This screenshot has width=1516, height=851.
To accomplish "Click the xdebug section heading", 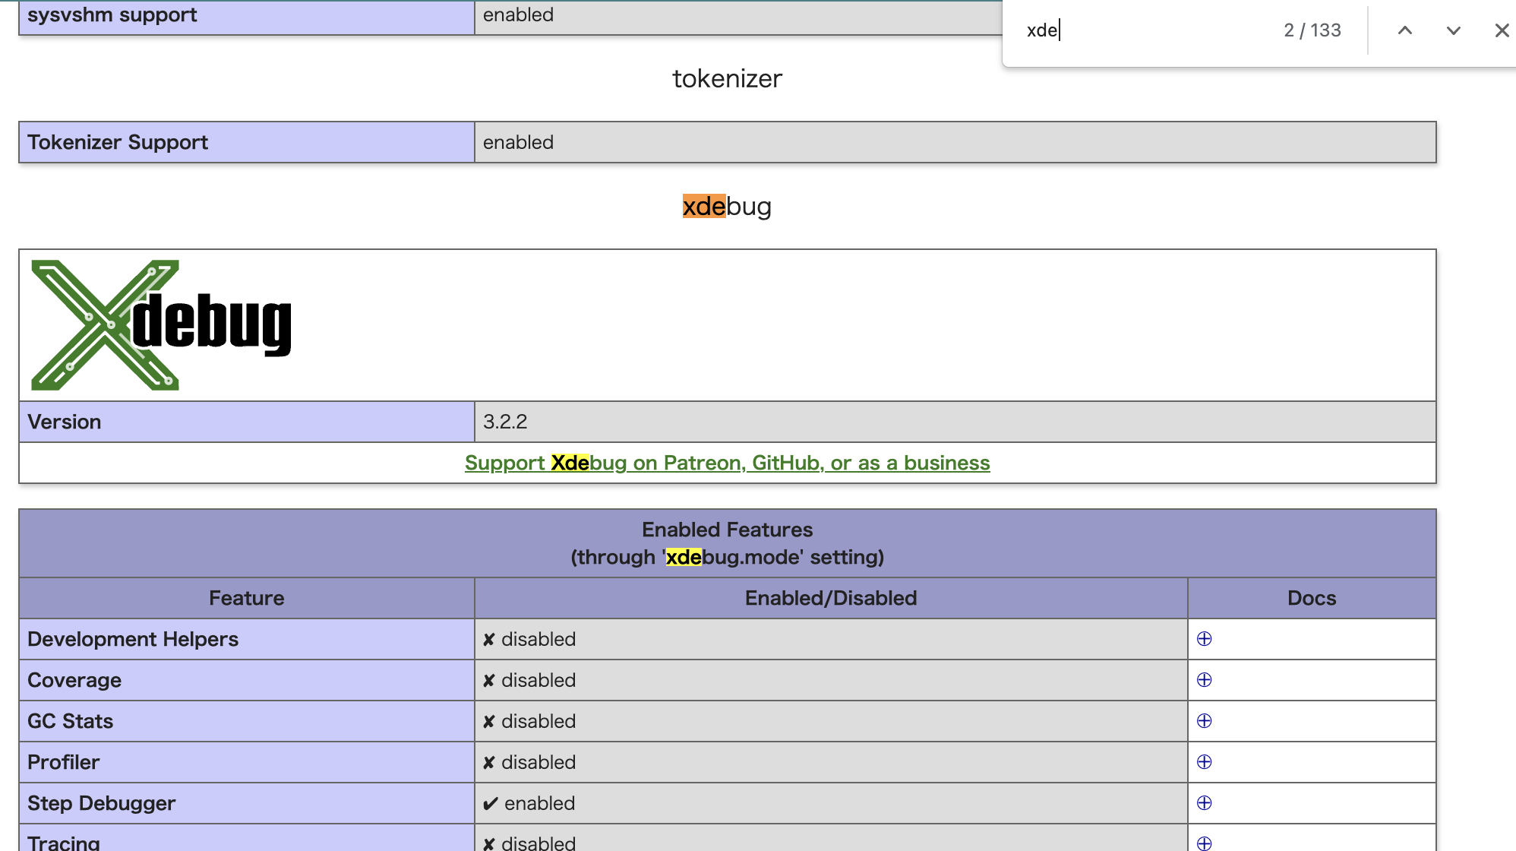I will [727, 207].
